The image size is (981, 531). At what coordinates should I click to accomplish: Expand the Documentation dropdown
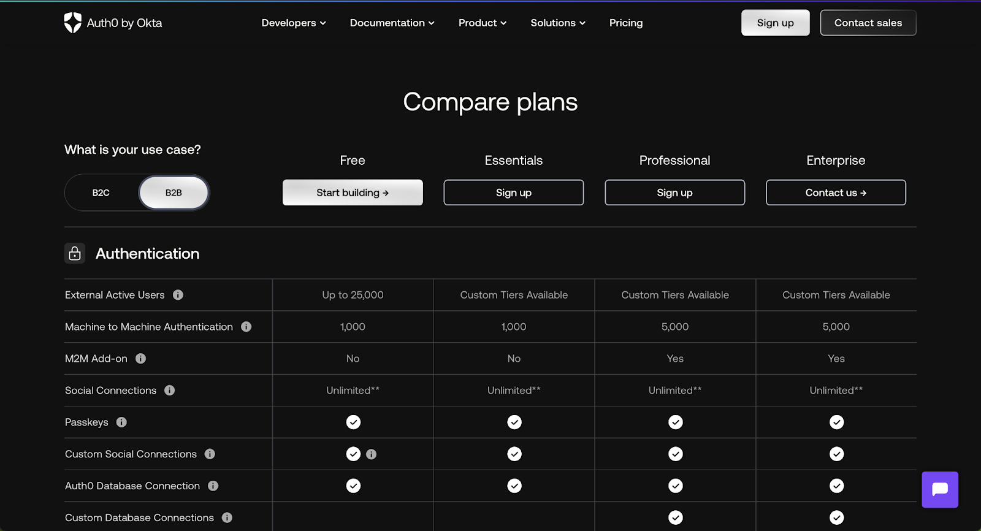pyautogui.click(x=392, y=23)
